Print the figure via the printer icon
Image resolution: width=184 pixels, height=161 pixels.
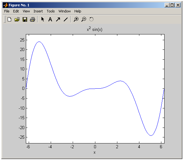(33, 19)
